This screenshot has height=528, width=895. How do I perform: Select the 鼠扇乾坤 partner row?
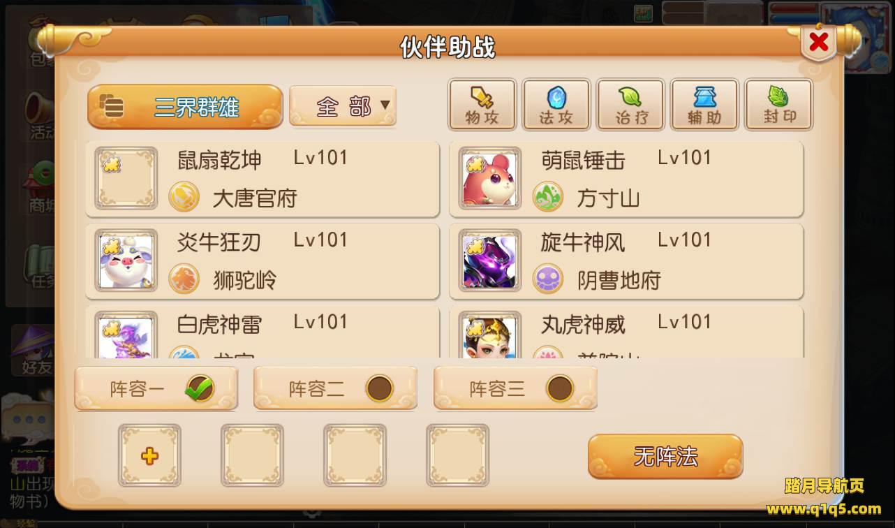pyautogui.click(x=262, y=179)
